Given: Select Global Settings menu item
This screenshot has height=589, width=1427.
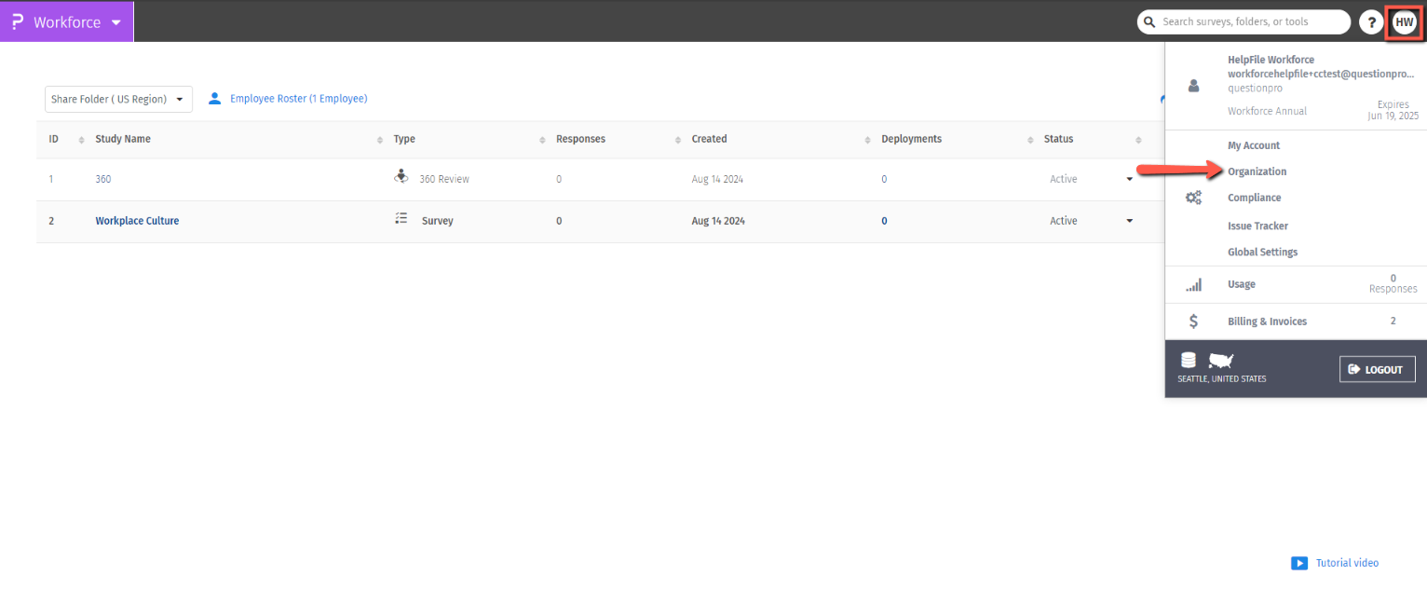Looking at the screenshot, I should click(1262, 252).
